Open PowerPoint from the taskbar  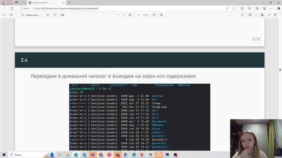click(142, 154)
